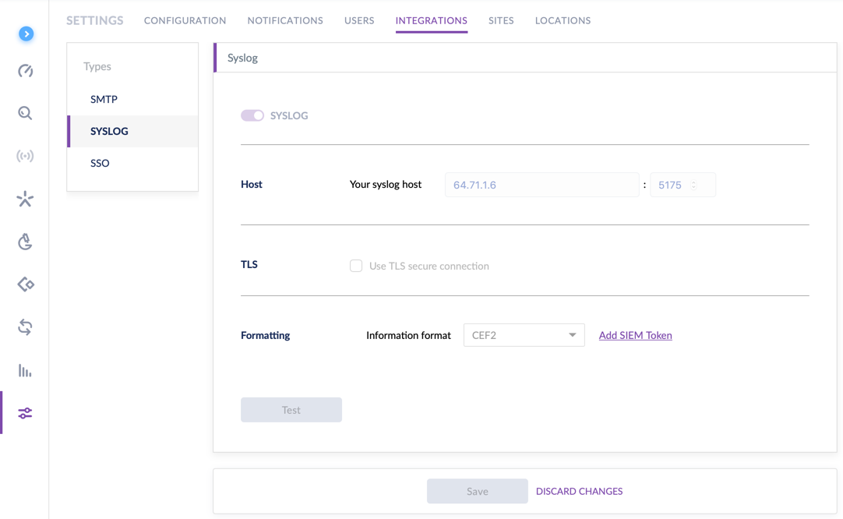Switch to the Notifications tab
This screenshot has height=519, width=843.
[285, 20]
